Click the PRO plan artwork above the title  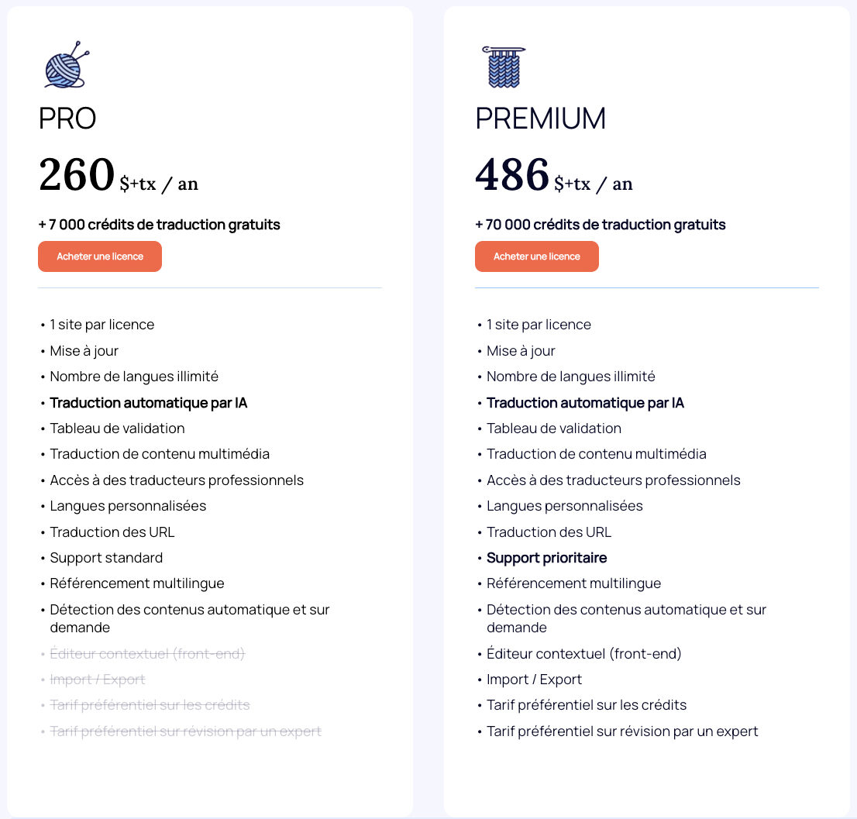click(x=64, y=66)
